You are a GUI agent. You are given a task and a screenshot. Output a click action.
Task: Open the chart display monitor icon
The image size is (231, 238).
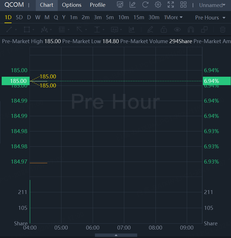click(x=120, y=5)
